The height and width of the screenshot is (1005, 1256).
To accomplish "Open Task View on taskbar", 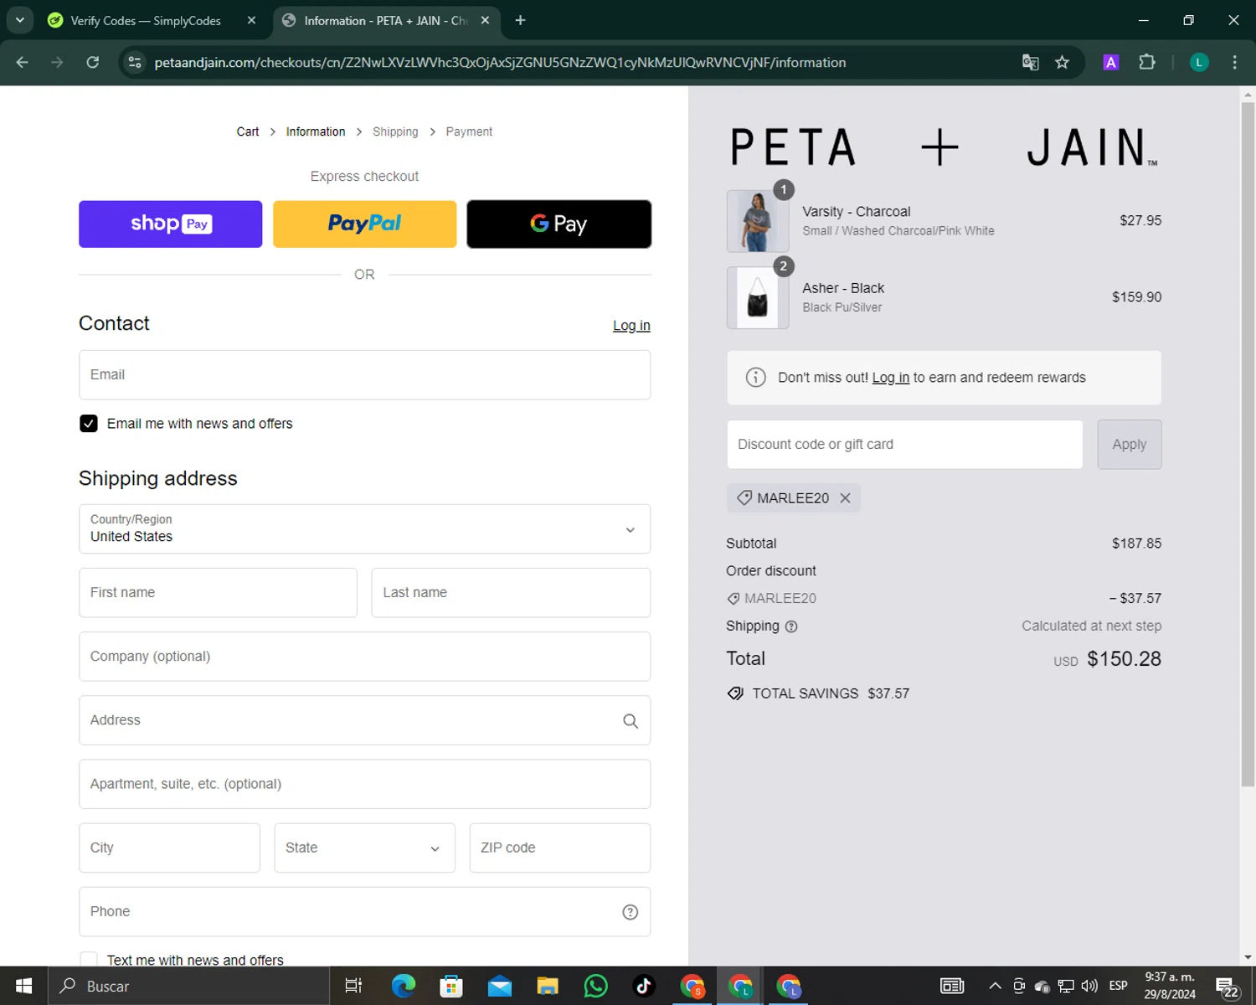I will (353, 986).
